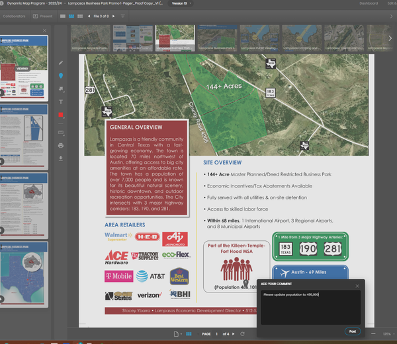This screenshot has width=397, height=344.
Task: Open the 125% zoom level dropdown
Action: (x=388, y=334)
